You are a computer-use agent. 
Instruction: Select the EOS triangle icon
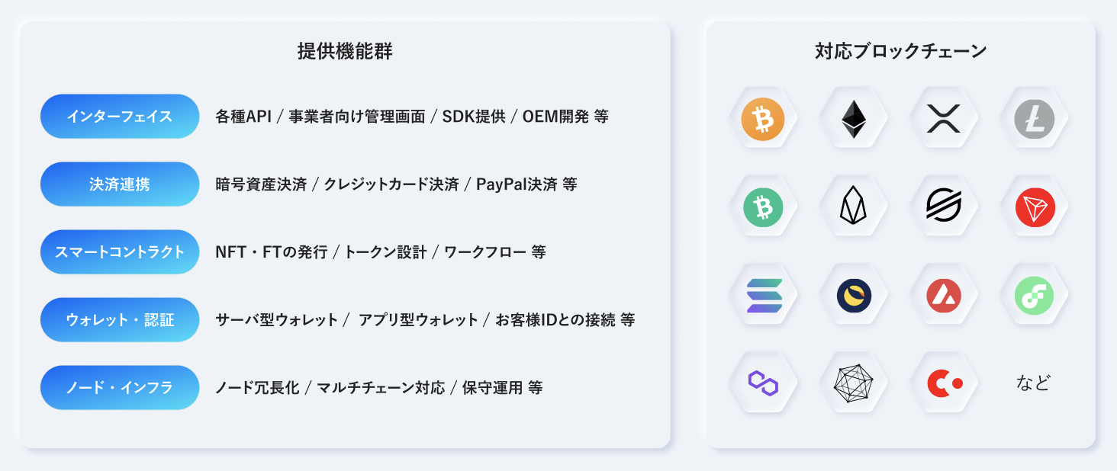point(854,207)
